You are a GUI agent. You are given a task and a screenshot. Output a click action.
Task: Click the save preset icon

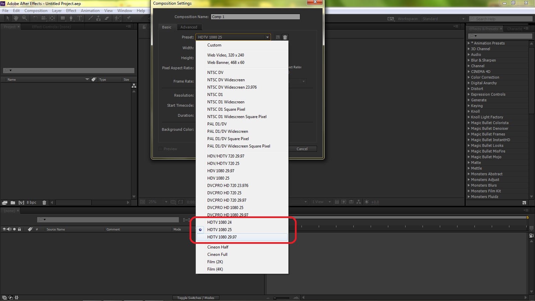click(278, 37)
